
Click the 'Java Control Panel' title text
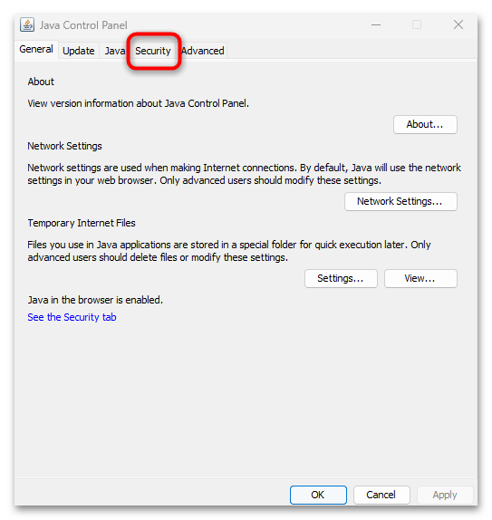pyautogui.click(x=83, y=25)
